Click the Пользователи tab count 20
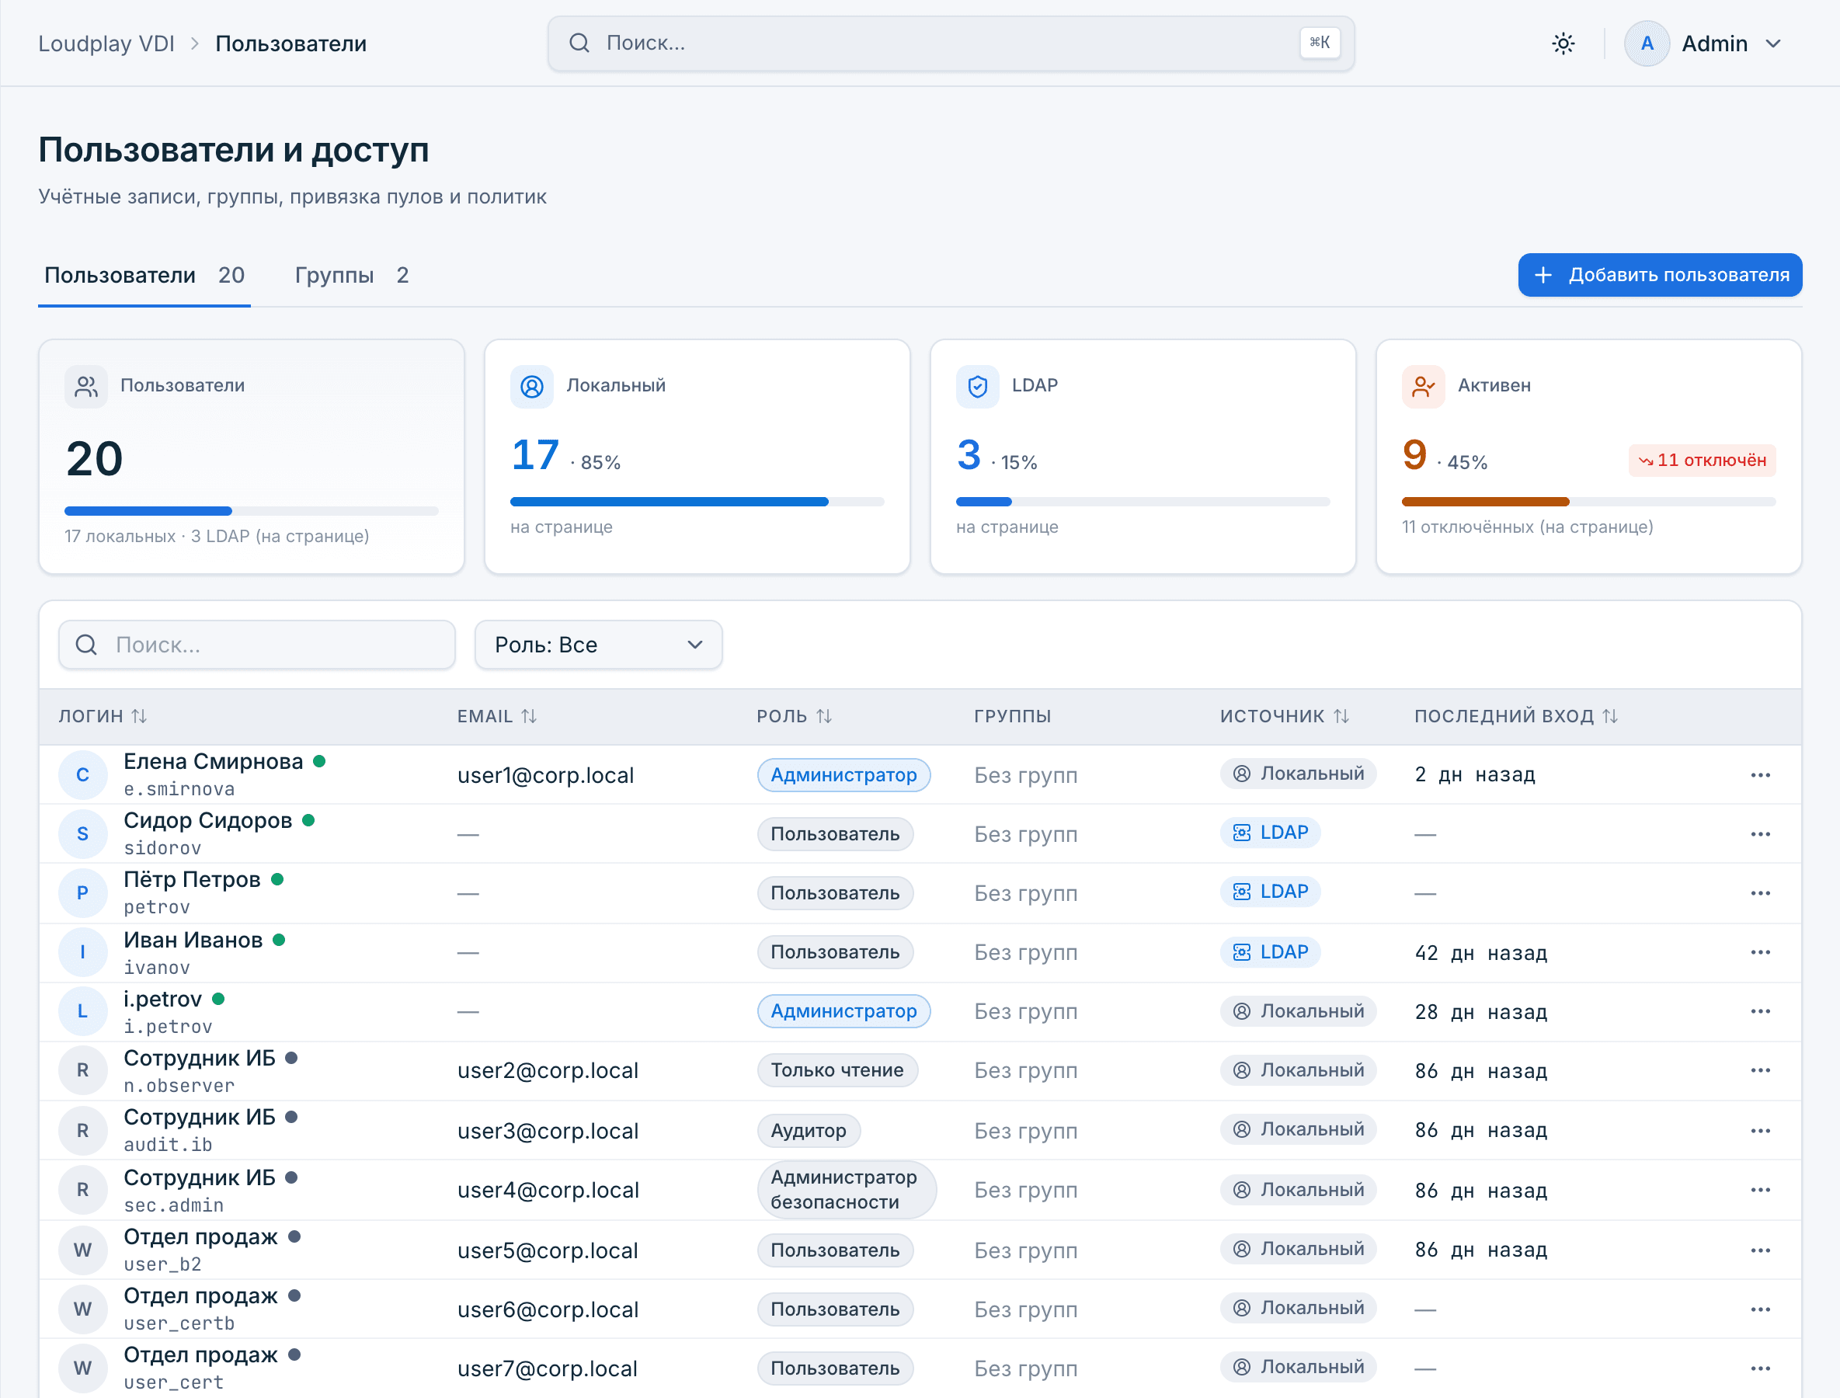This screenshot has width=1840, height=1398. [231, 276]
